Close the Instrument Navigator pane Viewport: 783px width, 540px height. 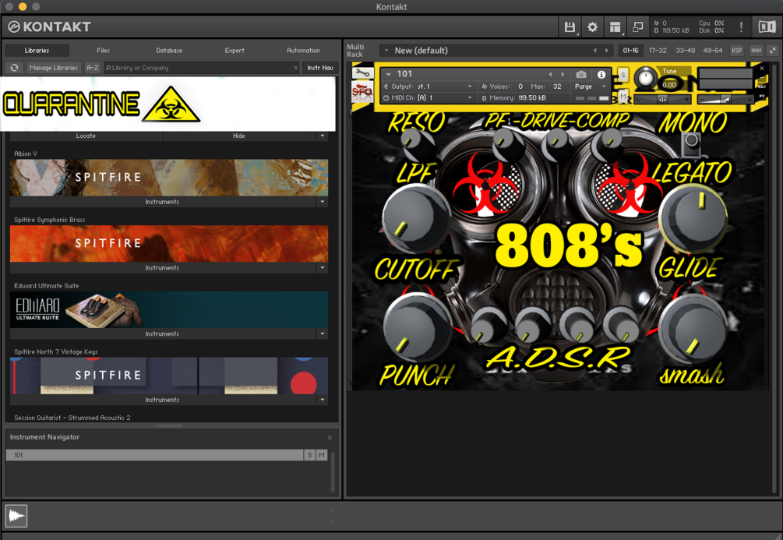(x=330, y=438)
